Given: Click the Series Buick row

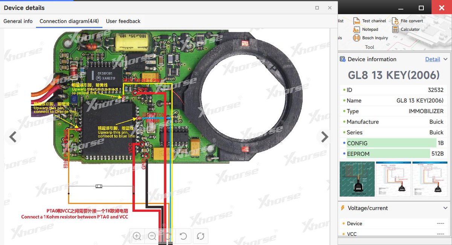Looking at the screenshot, I should 394,132.
